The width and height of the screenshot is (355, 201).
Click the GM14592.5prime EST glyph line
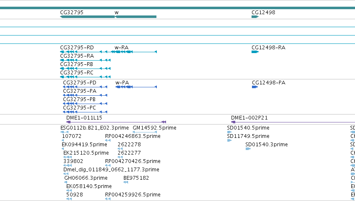(145, 132)
